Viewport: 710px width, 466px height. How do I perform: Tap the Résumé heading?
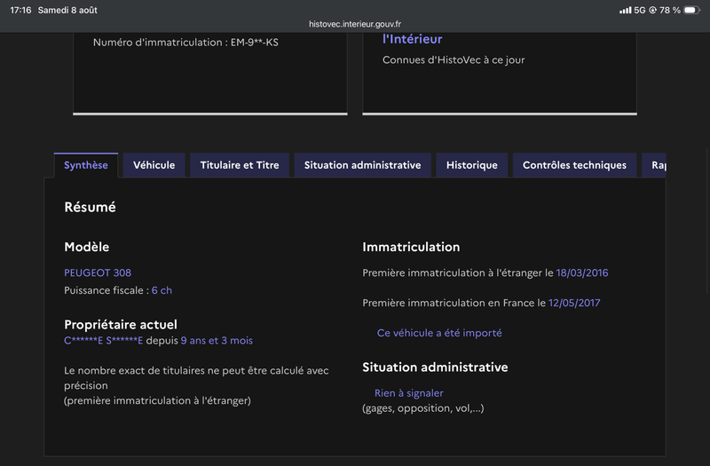pyautogui.click(x=91, y=207)
